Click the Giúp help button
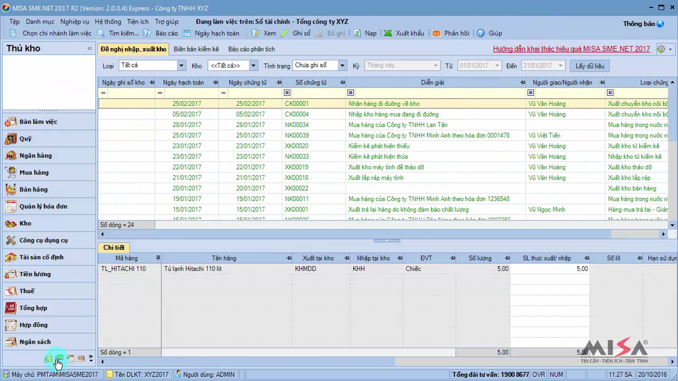The height and width of the screenshot is (381, 678). coord(489,33)
